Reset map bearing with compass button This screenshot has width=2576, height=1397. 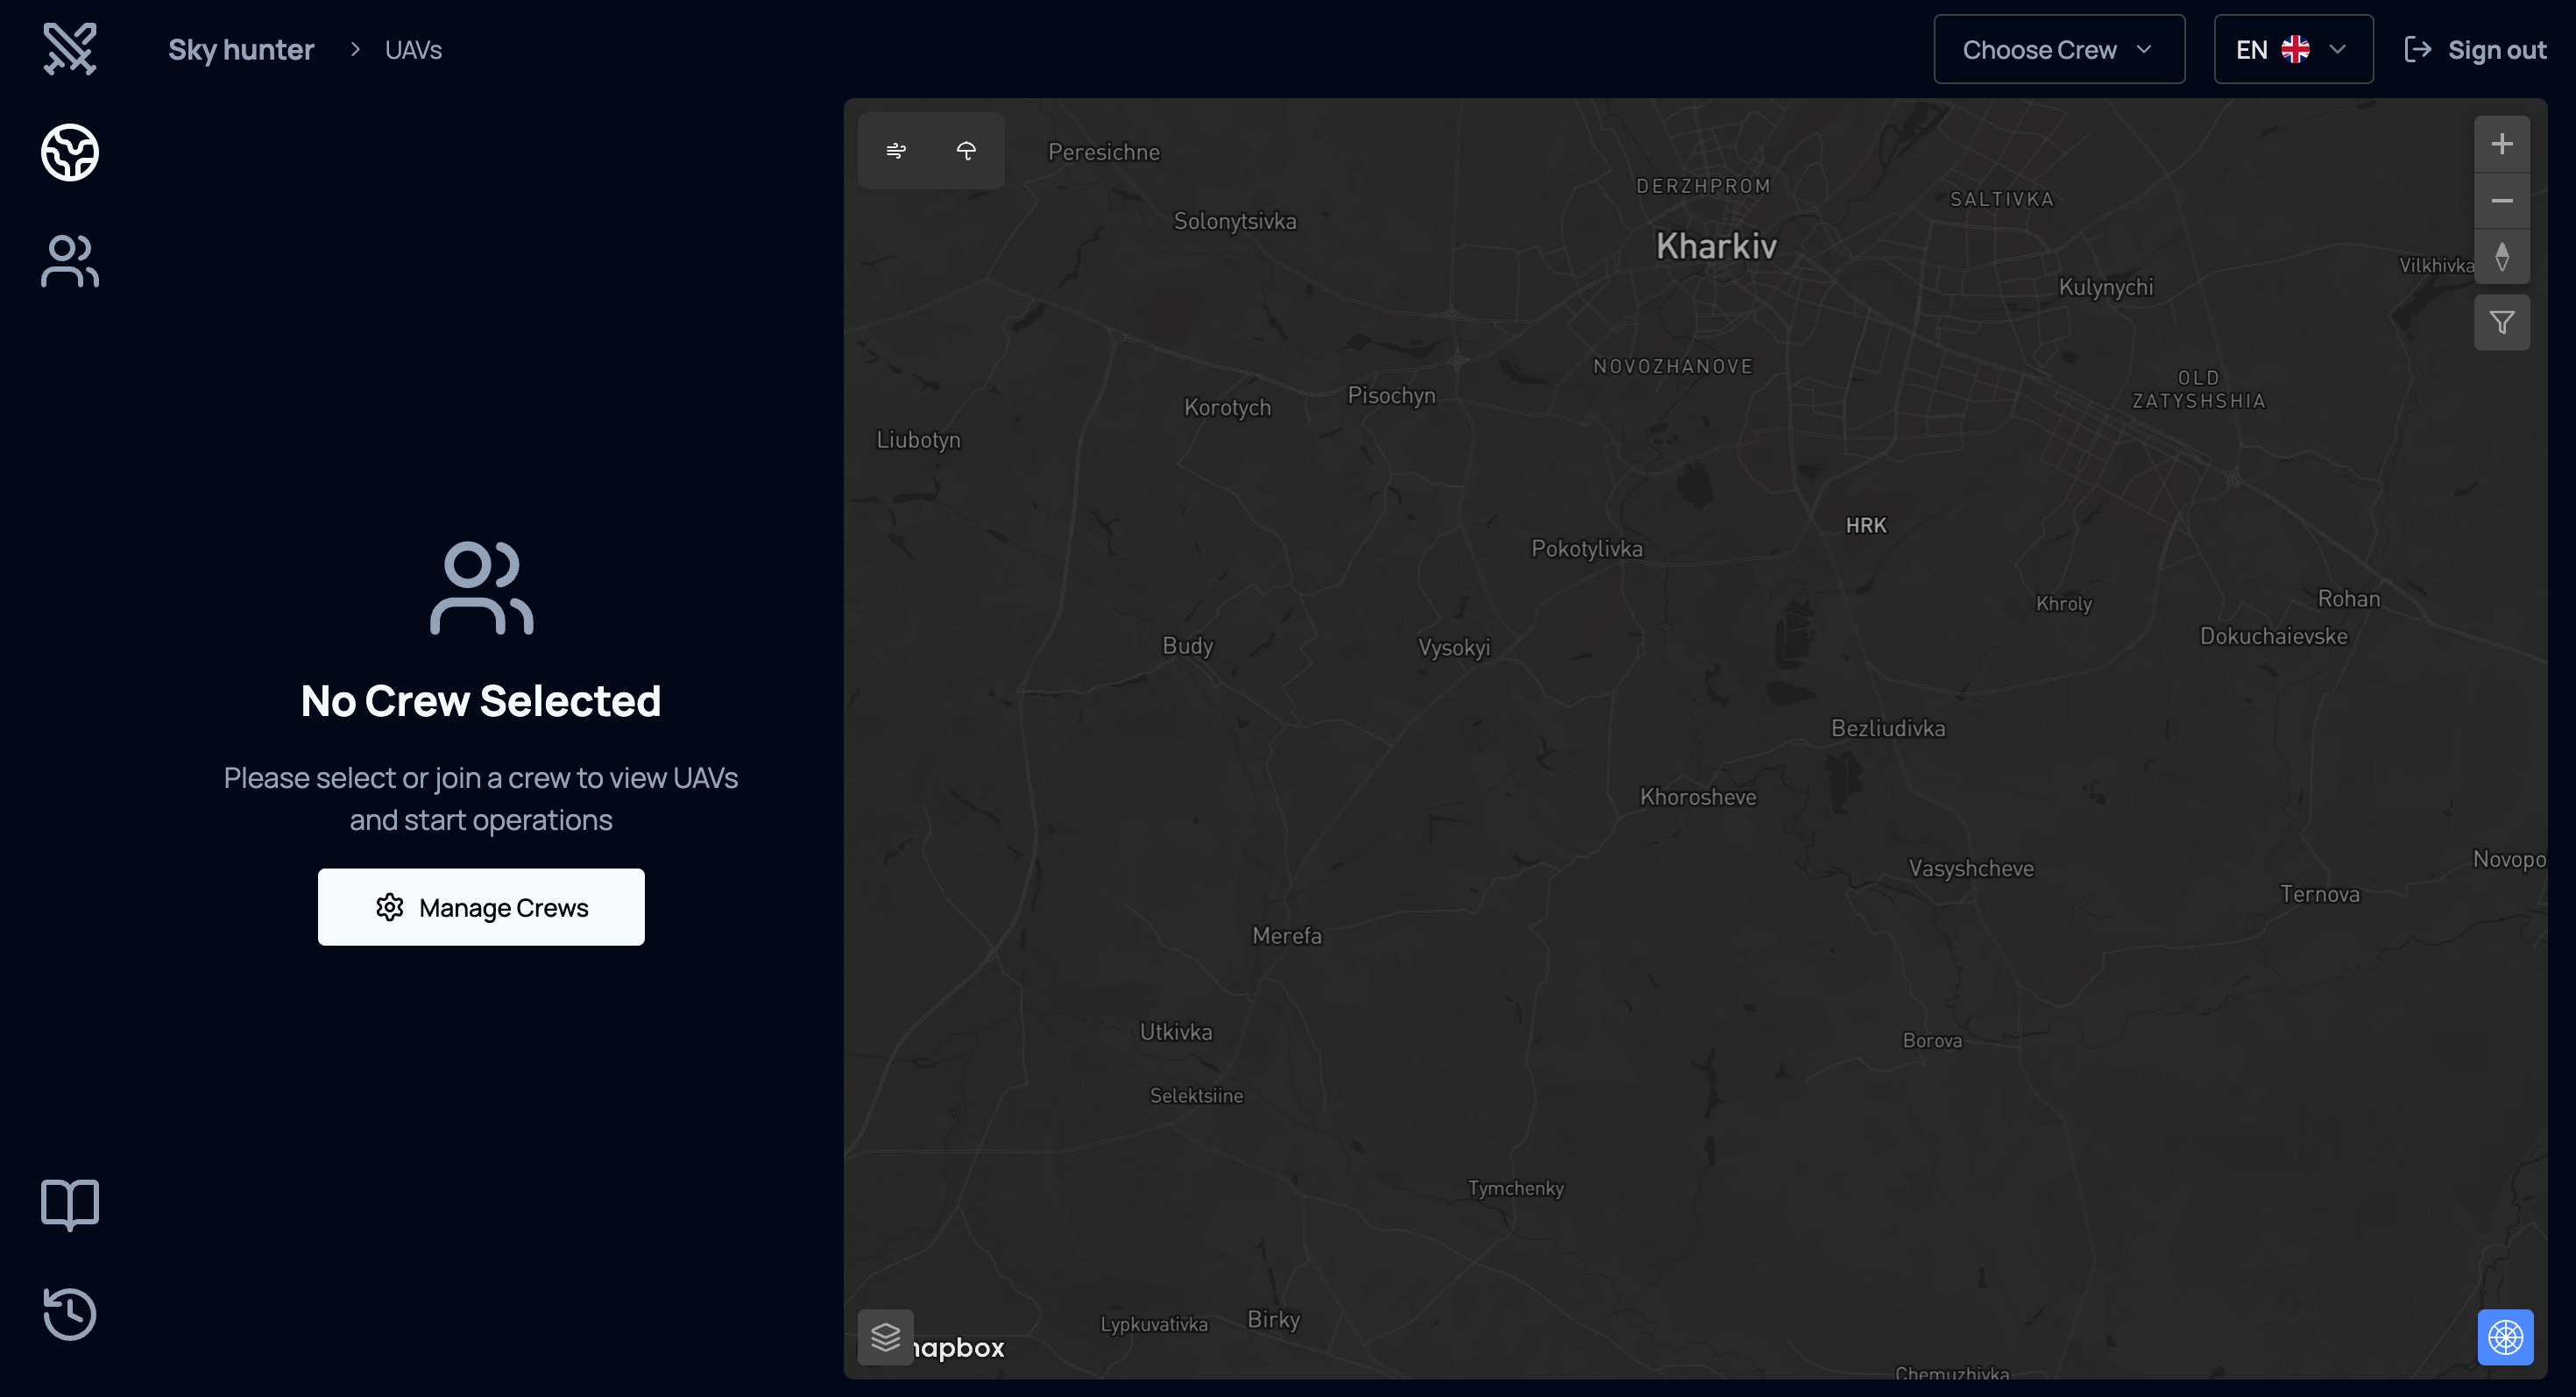pos(2502,257)
